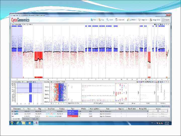Open the Start column filter dropdown

[34, 109]
